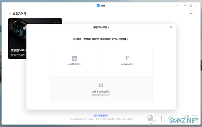Maximize the 相册 window
The width and height of the screenshot is (202, 127).
click(x=190, y=6)
